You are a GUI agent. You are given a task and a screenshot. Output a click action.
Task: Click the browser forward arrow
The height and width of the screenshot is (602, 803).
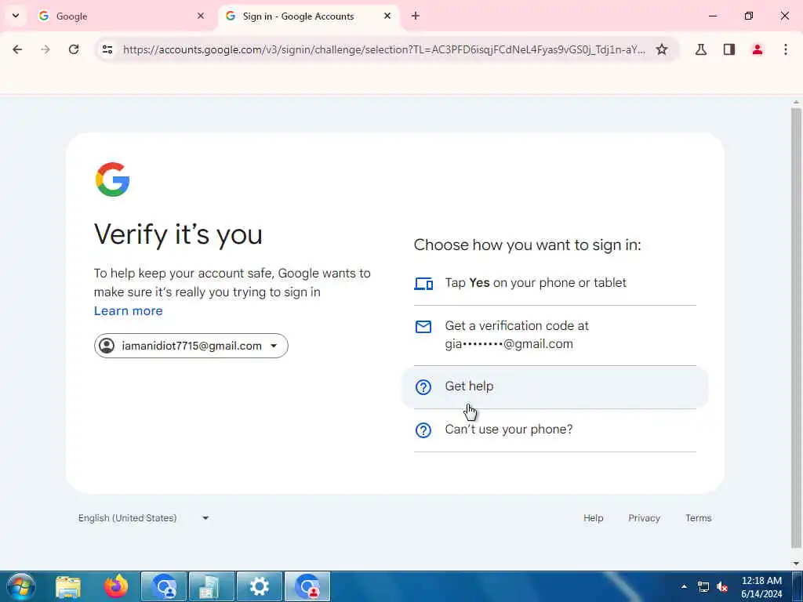[x=45, y=49]
